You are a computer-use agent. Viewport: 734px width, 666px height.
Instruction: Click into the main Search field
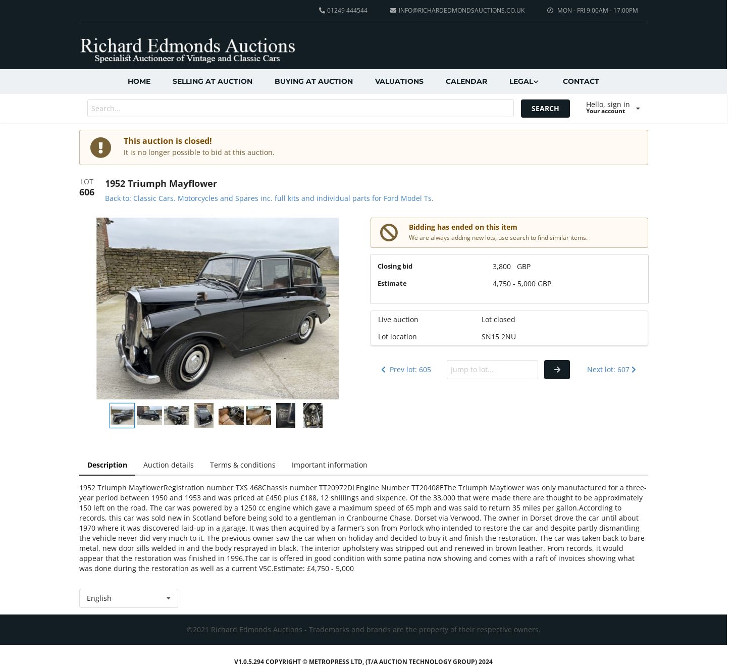(300, 109)
